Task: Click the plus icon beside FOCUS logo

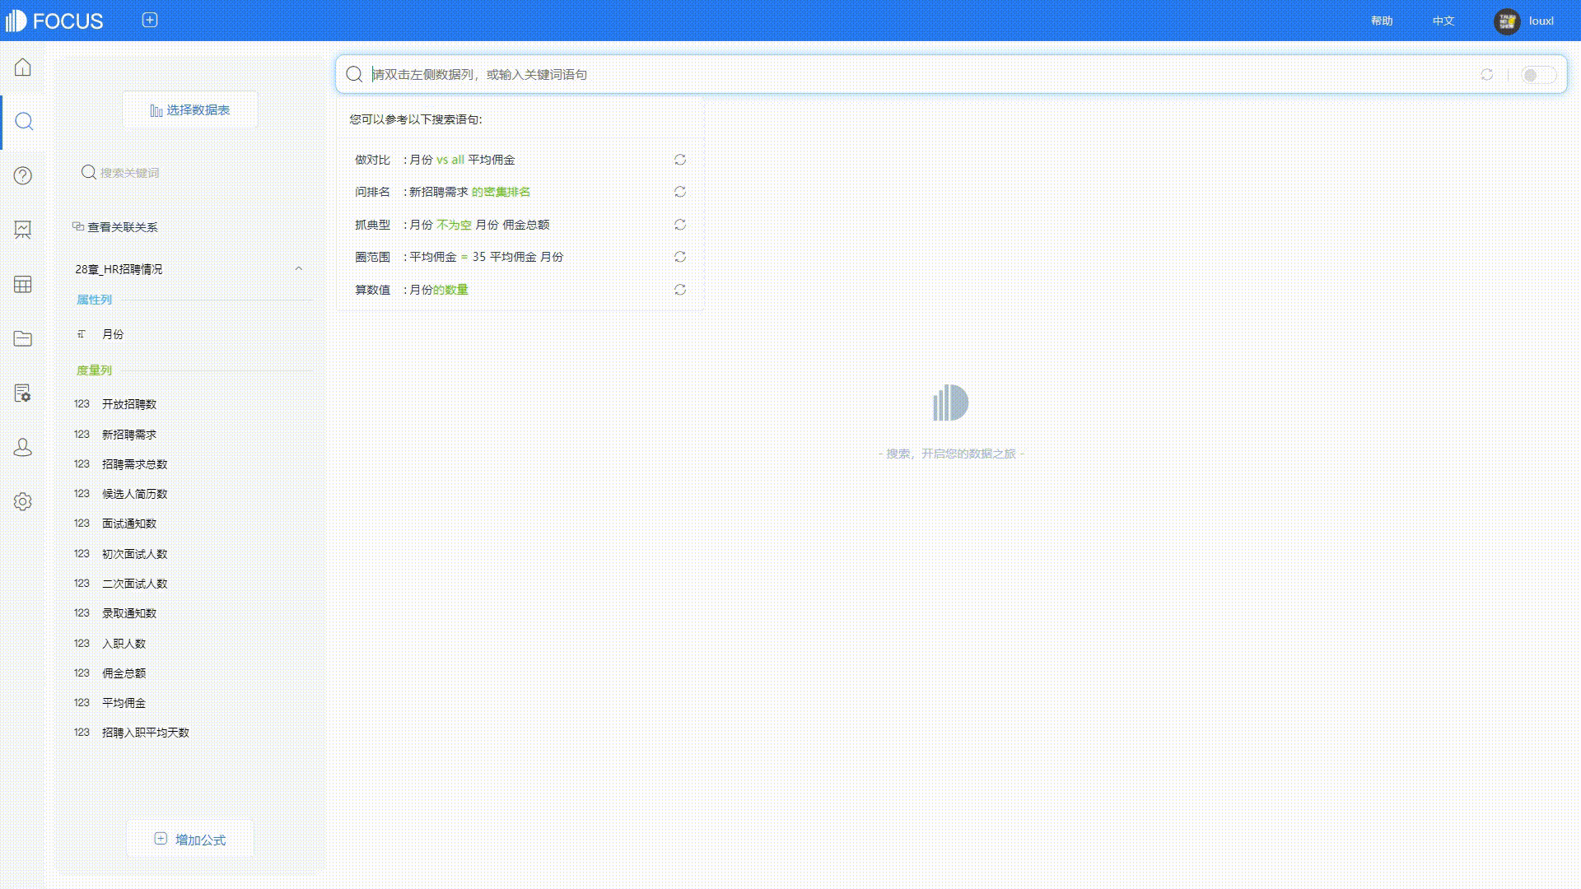Action: point(150,21)
